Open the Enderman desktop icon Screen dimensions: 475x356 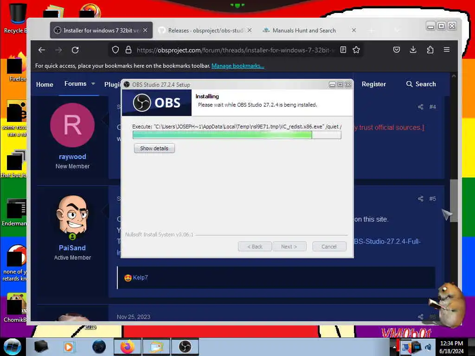click(14, 212)
